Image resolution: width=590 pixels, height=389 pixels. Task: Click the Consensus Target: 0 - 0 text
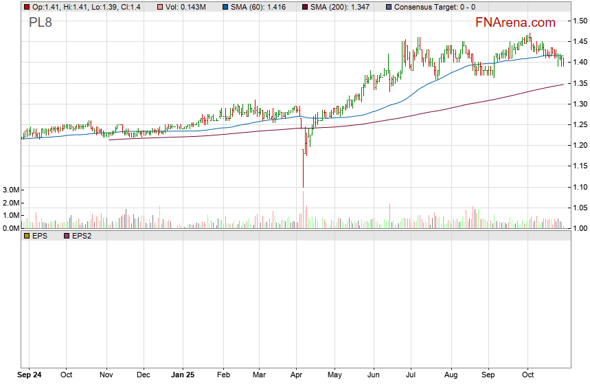click(x=434, y=7)
